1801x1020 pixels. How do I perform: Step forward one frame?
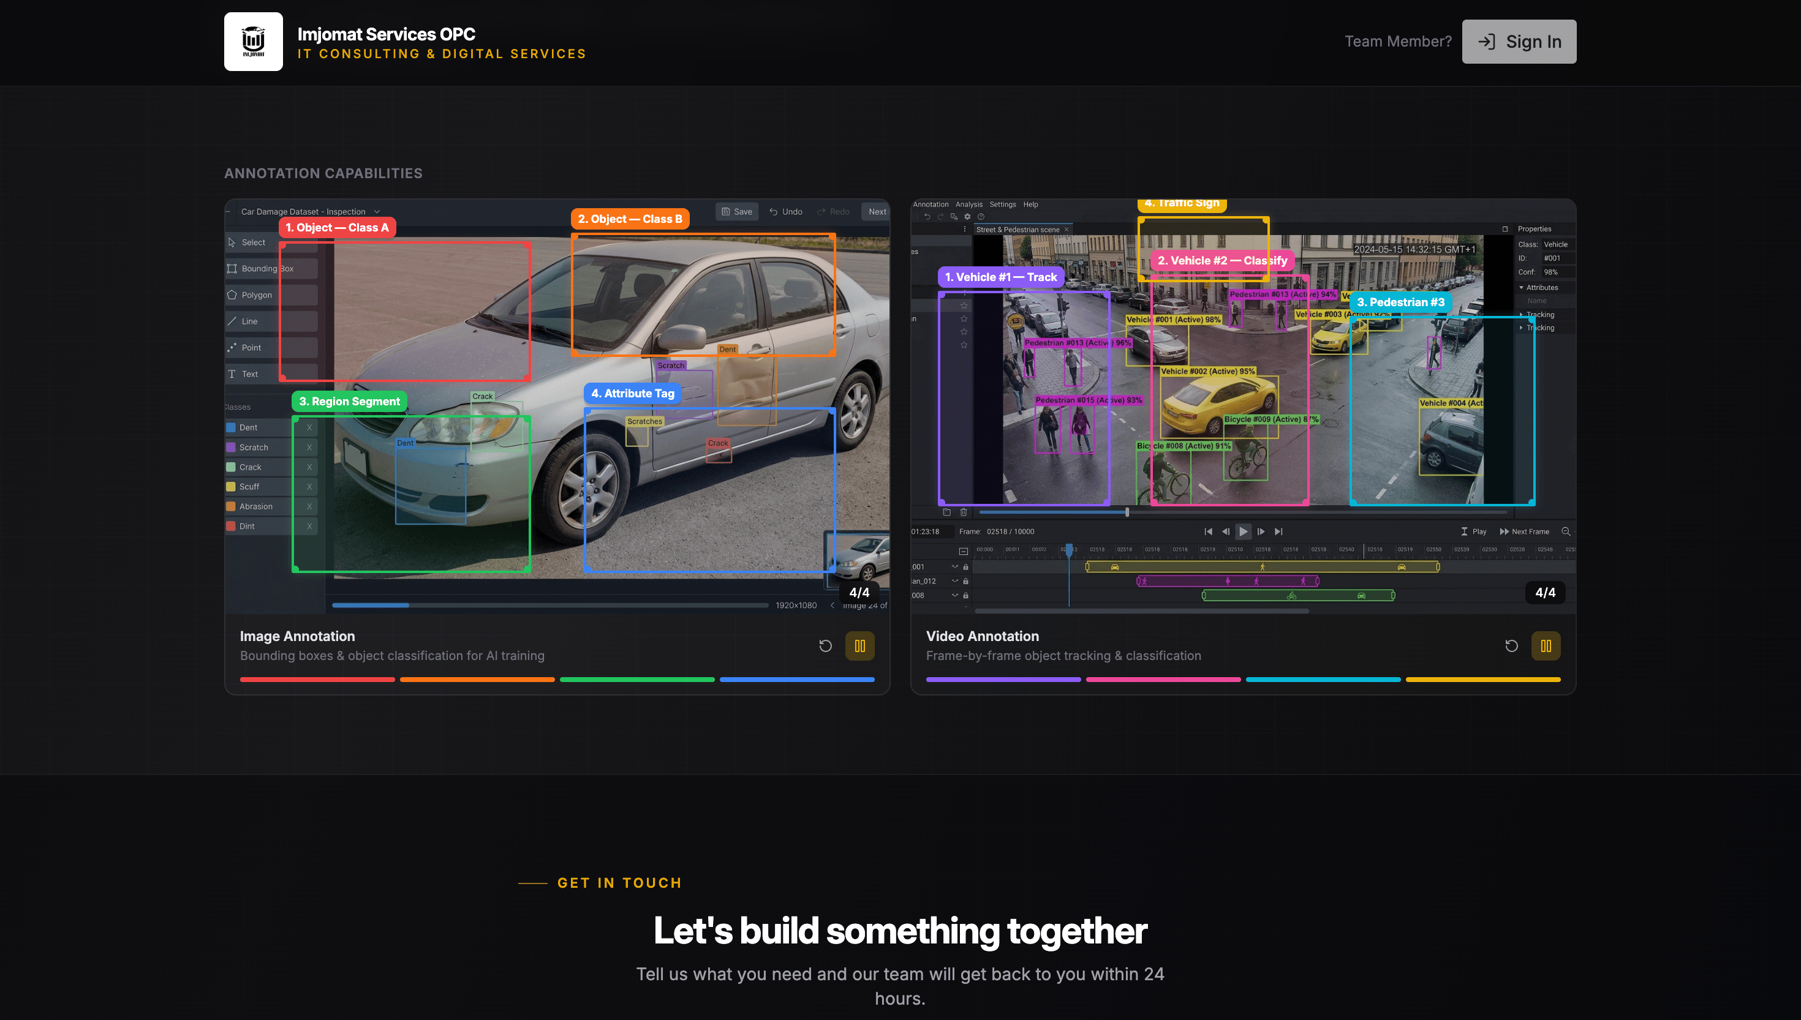[x=1261, y=531]
